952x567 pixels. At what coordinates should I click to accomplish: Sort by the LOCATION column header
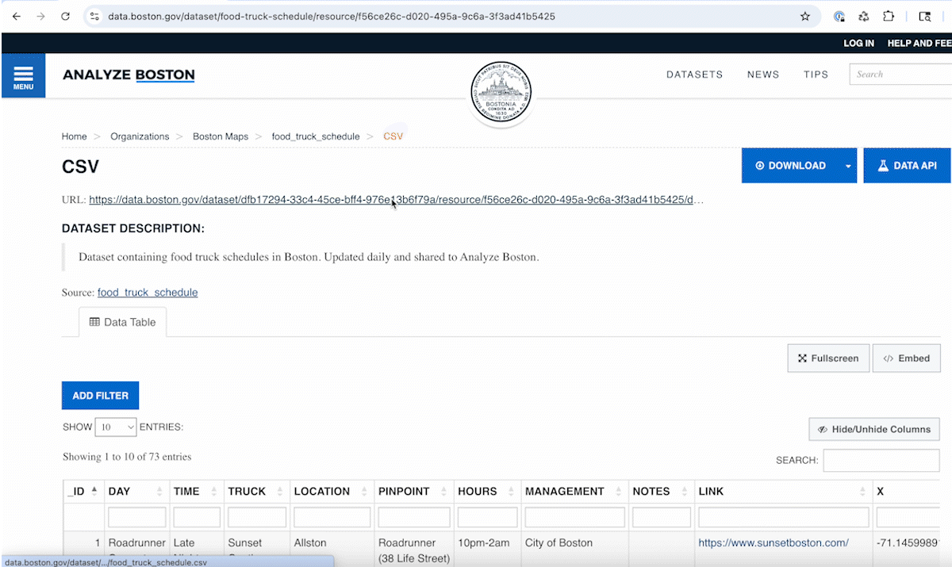tap(322, 491)
